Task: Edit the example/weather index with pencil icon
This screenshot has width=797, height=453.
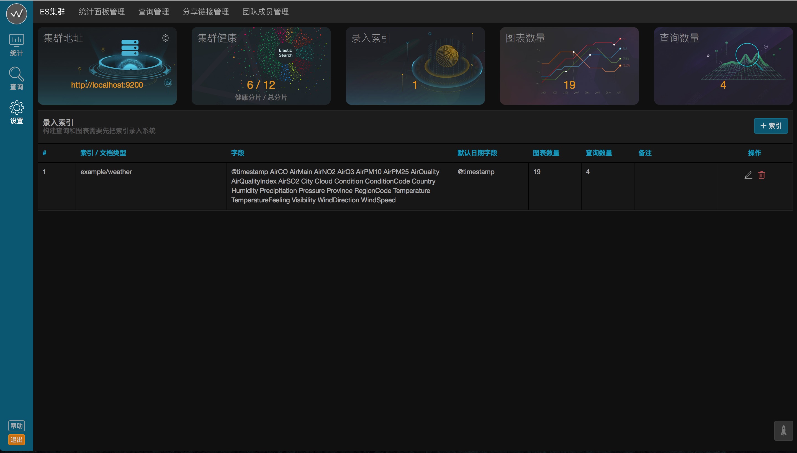Action: (748, 175)
